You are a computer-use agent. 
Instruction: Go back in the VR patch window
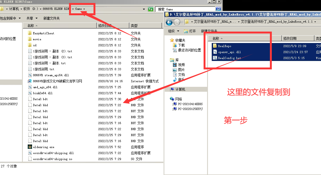(x=169, y=22)
